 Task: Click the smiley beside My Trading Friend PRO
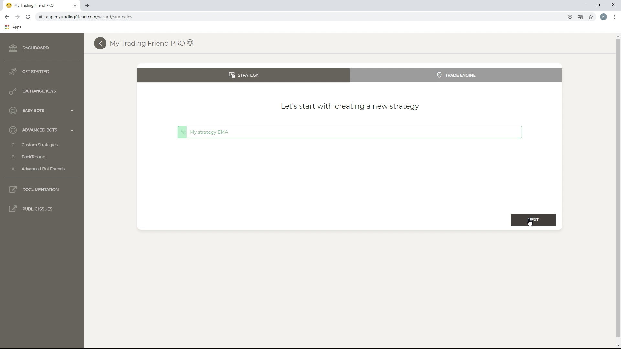click(190, 43)
